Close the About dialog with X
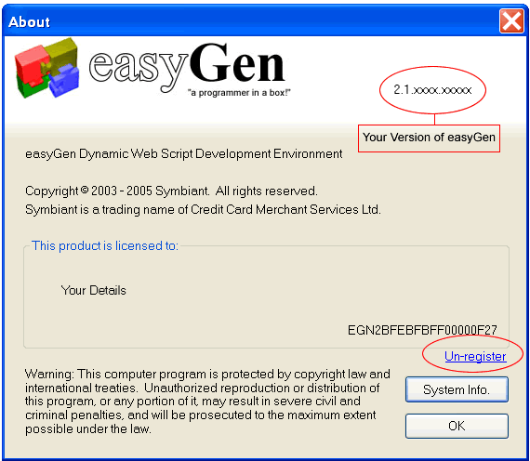The width and height of the screenshot is (530, 461). pos(511,21)
